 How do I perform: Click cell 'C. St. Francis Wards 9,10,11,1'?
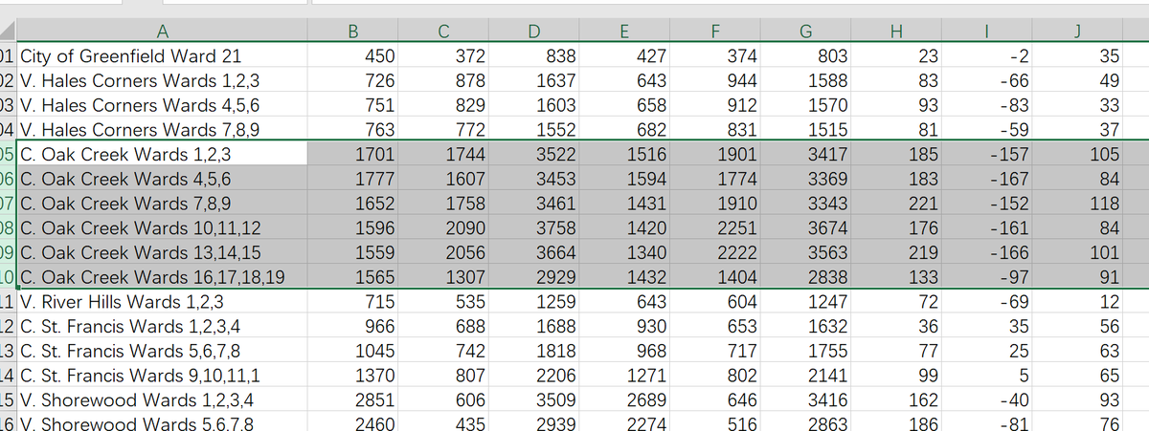[161, 375]
